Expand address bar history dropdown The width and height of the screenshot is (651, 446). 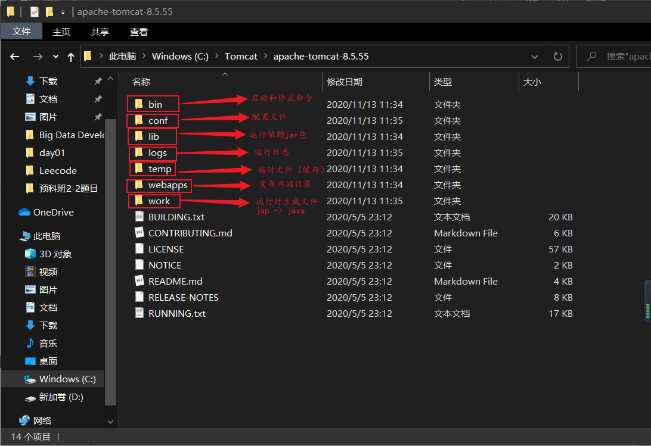click(x=535, y=57)
